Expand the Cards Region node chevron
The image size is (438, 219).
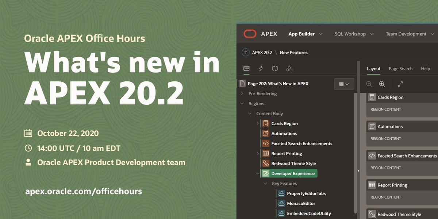[258, 123]
